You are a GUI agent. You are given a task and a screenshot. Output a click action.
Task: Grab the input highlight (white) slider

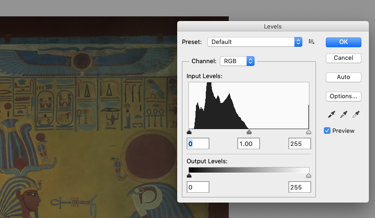(x=308, y=132)
